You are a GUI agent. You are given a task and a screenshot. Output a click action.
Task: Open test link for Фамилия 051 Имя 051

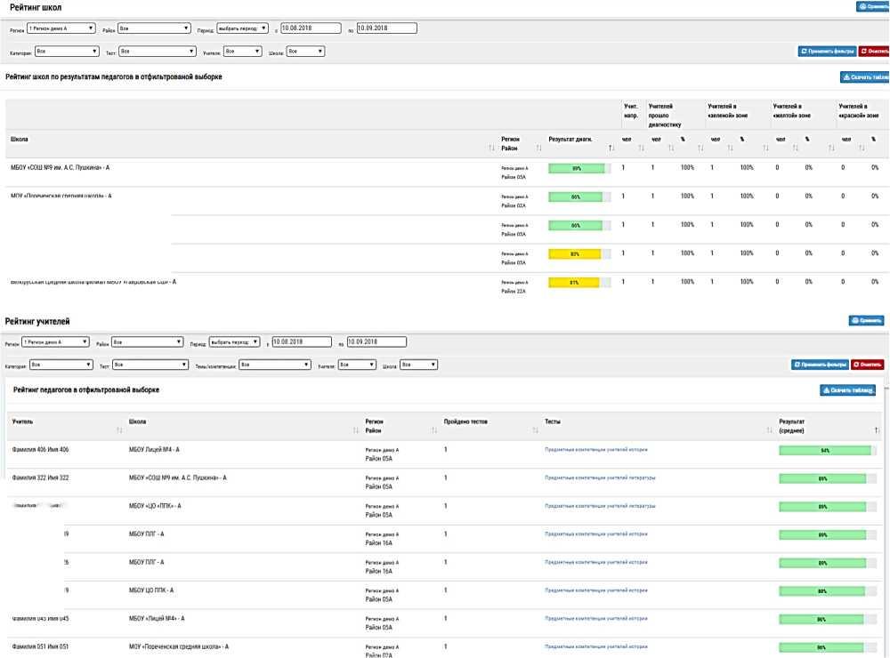coord(596,646)
